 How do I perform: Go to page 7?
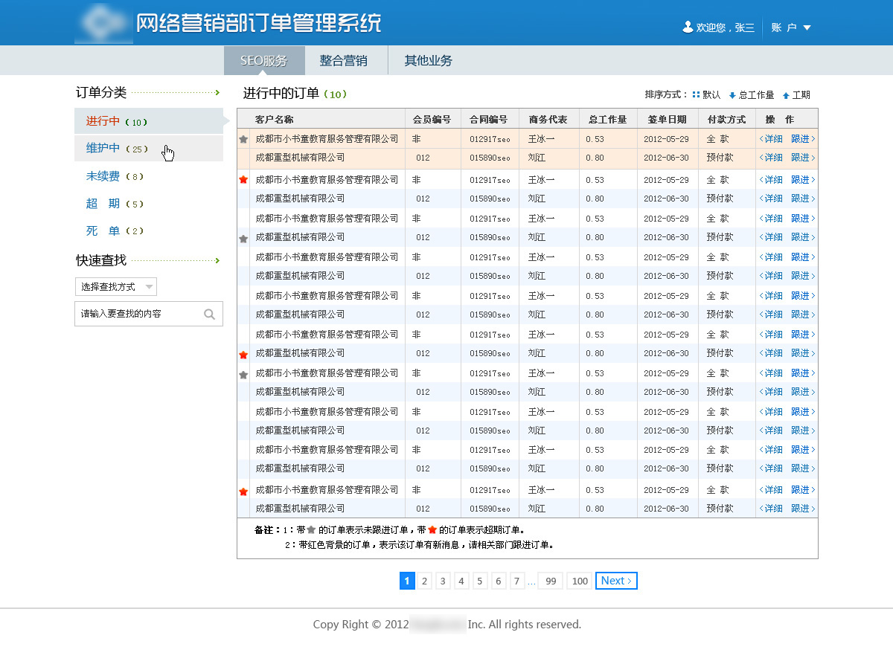pos(517,581)
